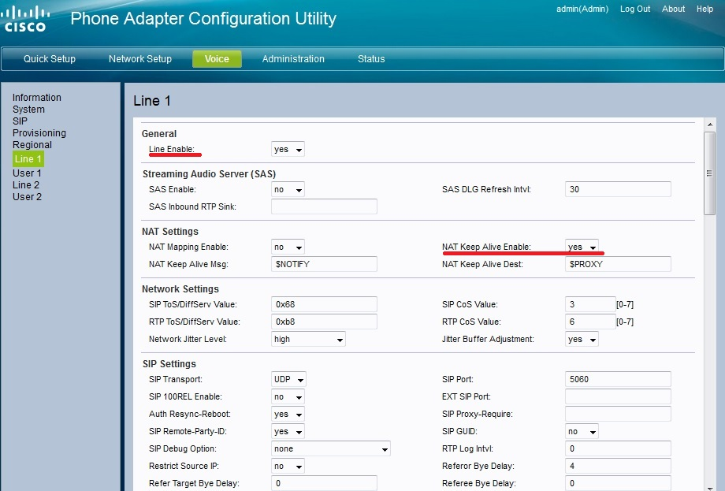Open the SIP Transport dropdown
Viewport: 725px width, 491px height.
click(288, 380)
